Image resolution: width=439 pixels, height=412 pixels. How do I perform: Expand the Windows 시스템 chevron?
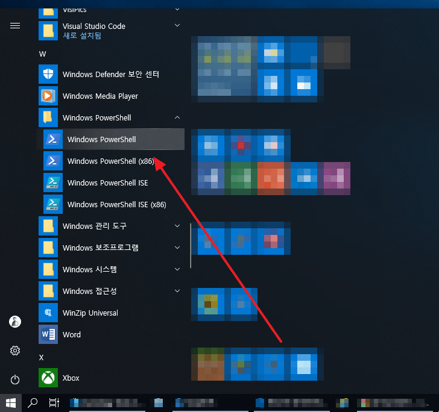[x=177, y=269]
